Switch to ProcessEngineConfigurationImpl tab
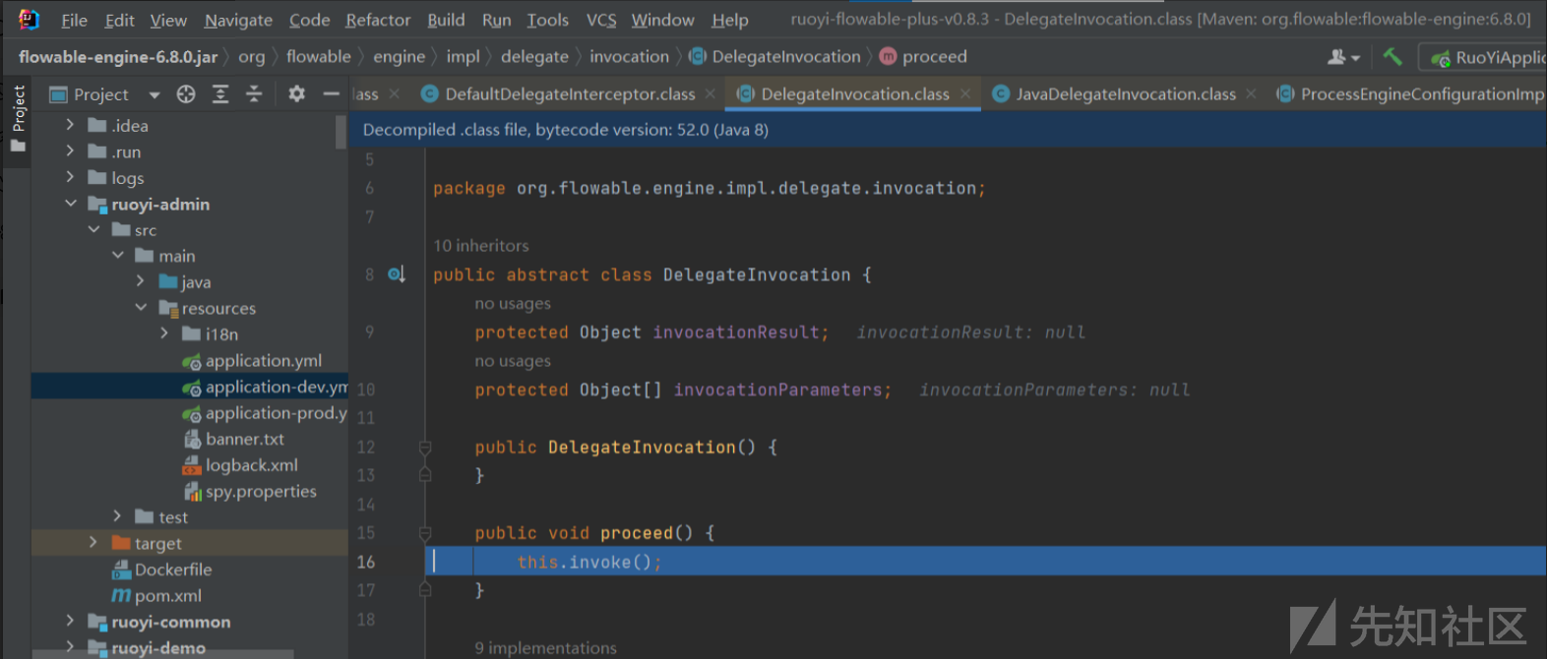Screen dimensions: 1547x659 click(x=1422, y=94)
